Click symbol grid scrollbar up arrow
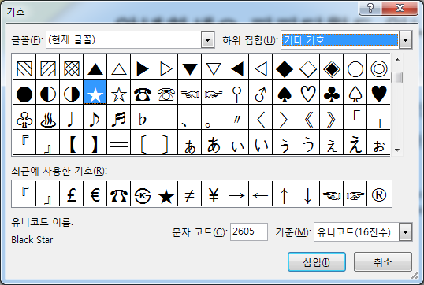Viewport: 424px width, 285px height. [x=397, y=60]
